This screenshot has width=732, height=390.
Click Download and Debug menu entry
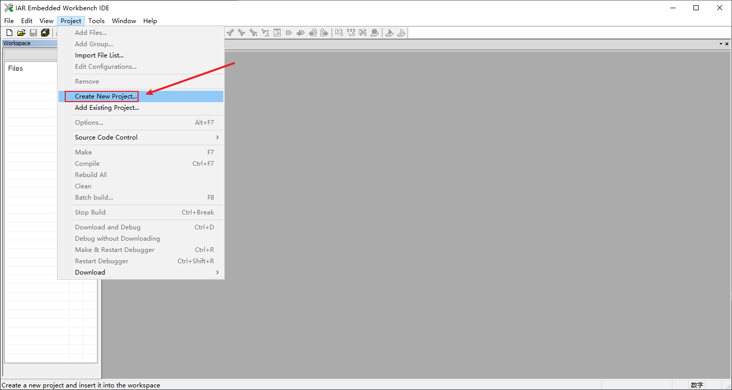(x=141, y=227)
